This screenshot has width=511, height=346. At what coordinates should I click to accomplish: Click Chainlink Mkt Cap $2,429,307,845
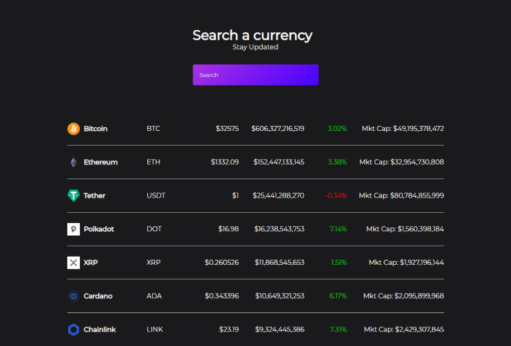(404, 329)
